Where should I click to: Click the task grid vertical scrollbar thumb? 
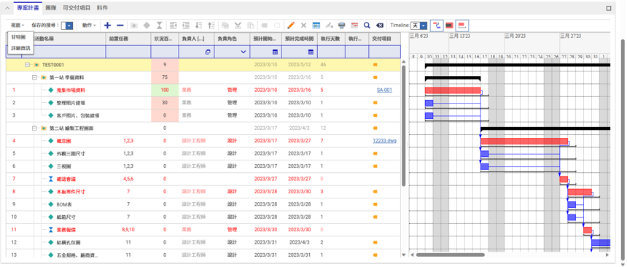point(403,126)
